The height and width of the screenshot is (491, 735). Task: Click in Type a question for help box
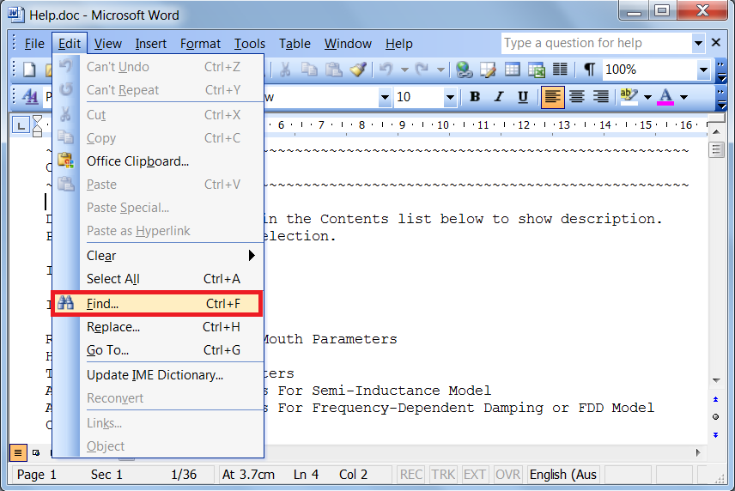(x=596, y=43)
